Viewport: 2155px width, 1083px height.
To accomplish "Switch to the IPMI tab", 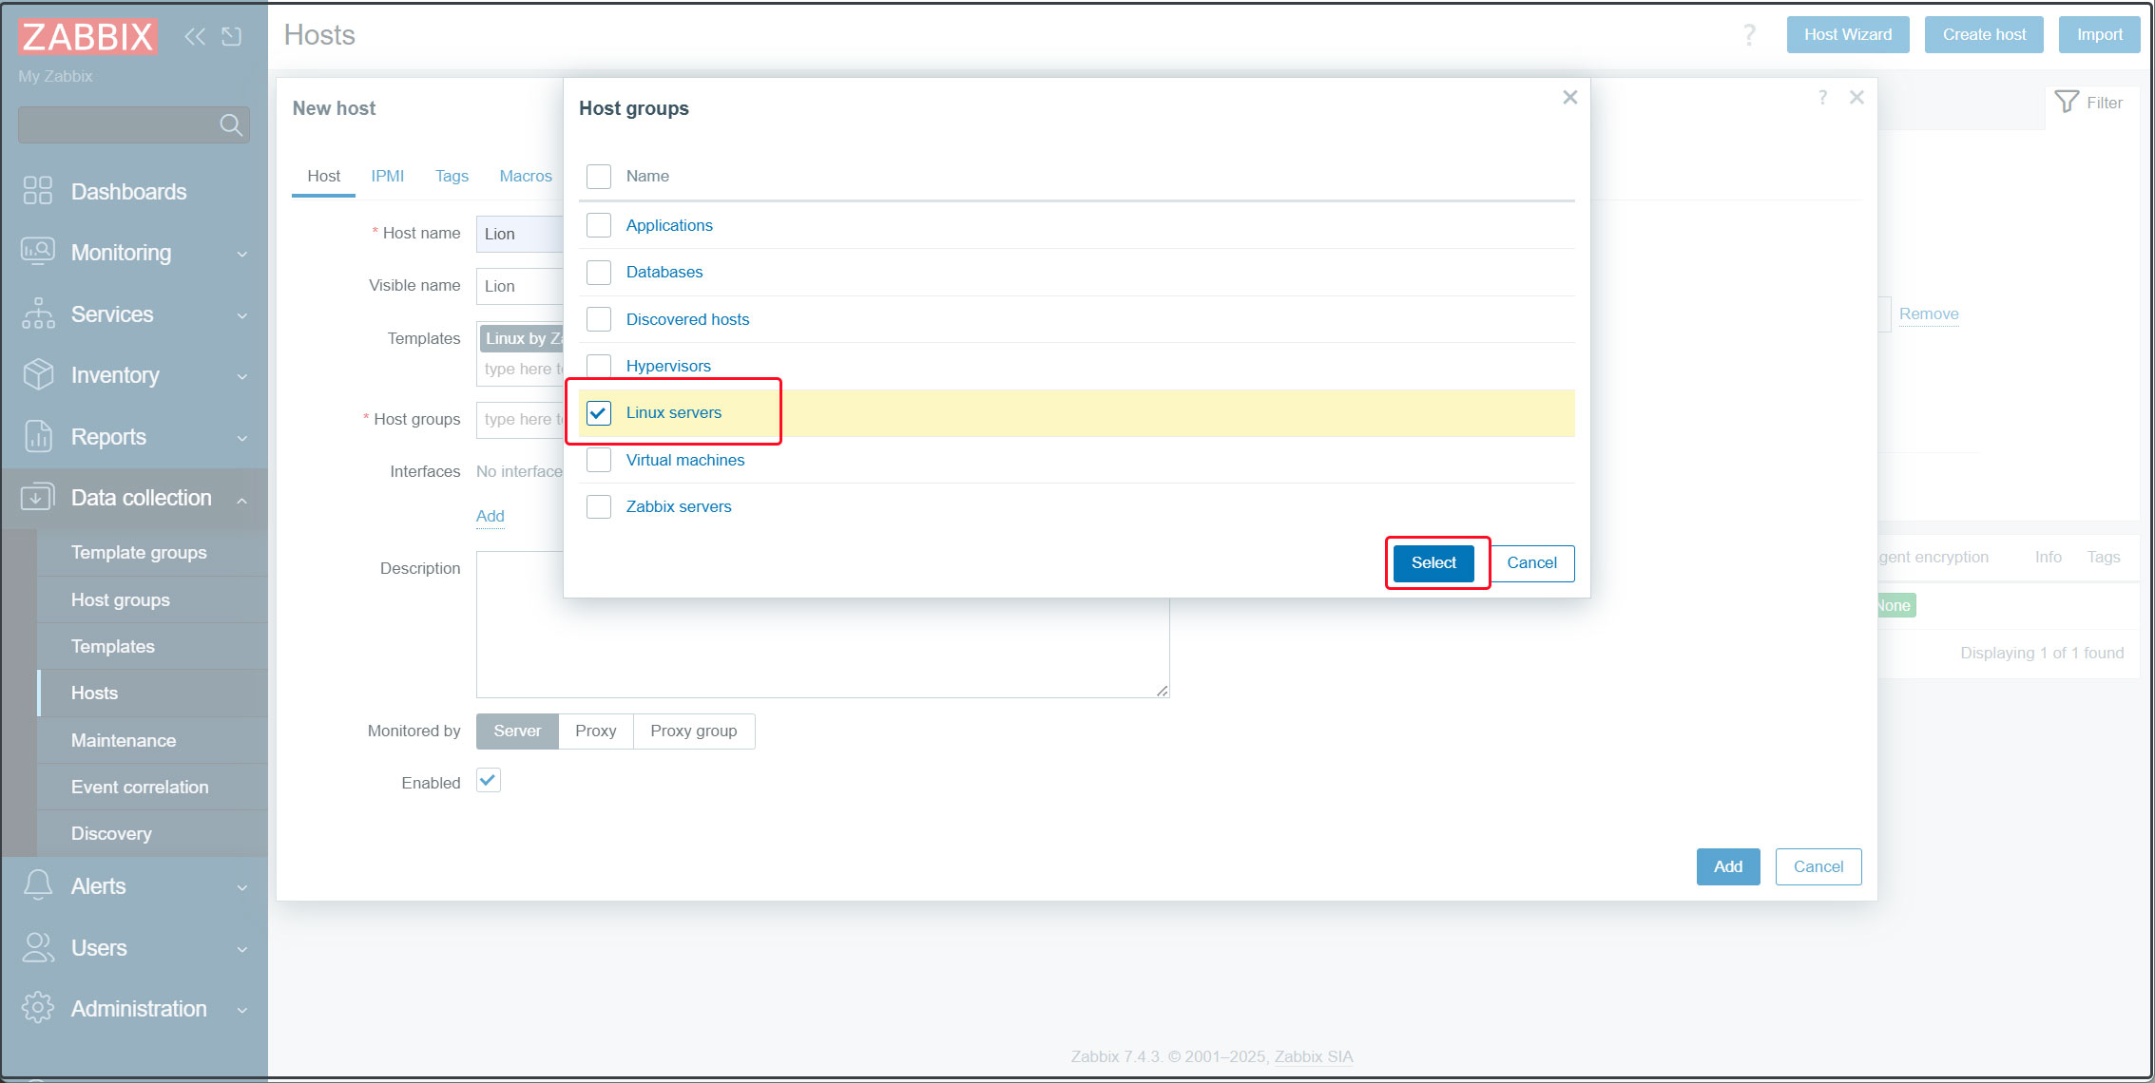I will [x=387, y=176].
